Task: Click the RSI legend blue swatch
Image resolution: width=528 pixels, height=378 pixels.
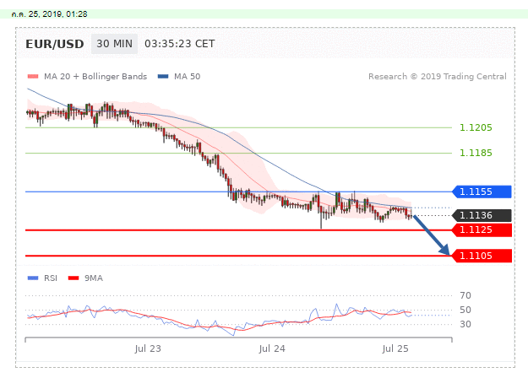Action: [33, 278]
